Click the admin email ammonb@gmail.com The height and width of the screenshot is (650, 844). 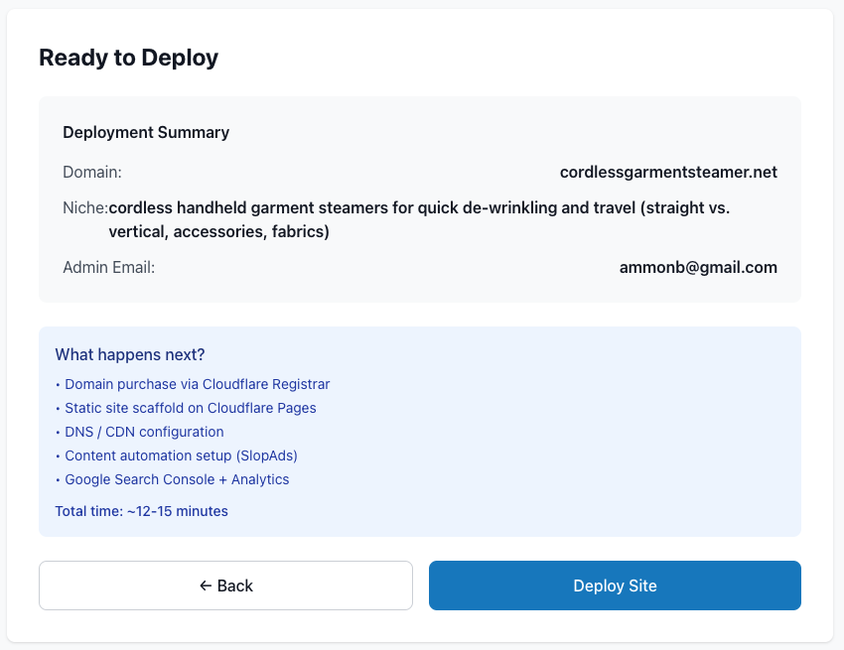698,267
